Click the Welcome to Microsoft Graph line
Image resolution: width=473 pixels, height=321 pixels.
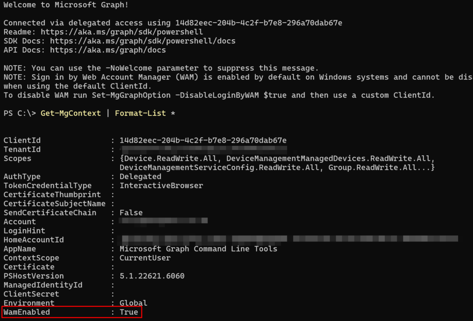point(66,5)
